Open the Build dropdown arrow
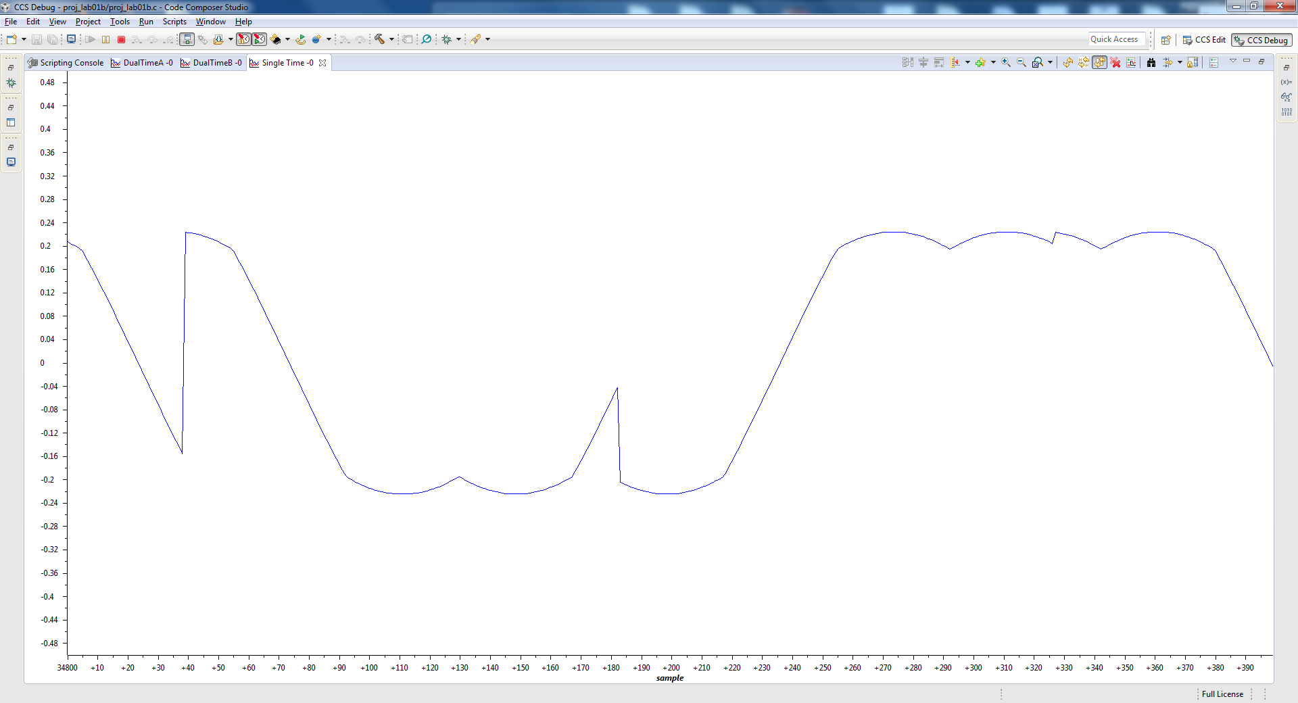This screenshot has height=703, width=1298. [x=391, y=39]
